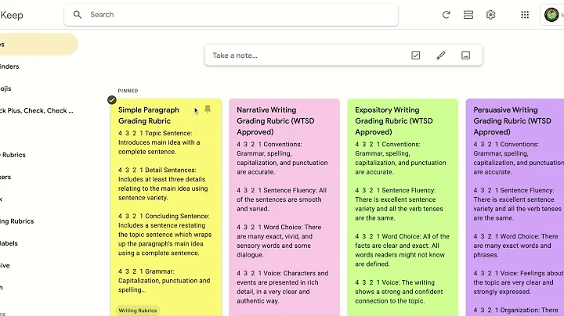Deselect the Simple Paragraph note checkmark

pyautogui.click(x=112, y=100)
